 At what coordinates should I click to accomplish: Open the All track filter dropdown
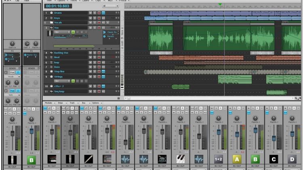110,6
